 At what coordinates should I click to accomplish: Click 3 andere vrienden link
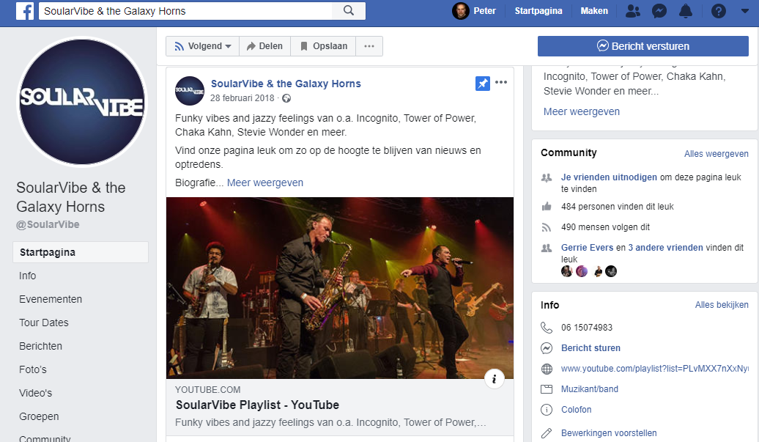[665, 248]
